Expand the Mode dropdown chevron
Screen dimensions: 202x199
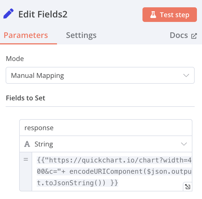[186, 75]
